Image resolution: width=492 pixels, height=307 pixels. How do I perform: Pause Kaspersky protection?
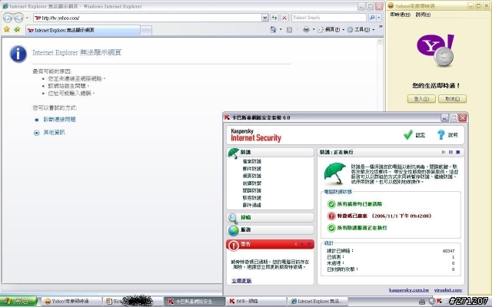click(450, 152)
